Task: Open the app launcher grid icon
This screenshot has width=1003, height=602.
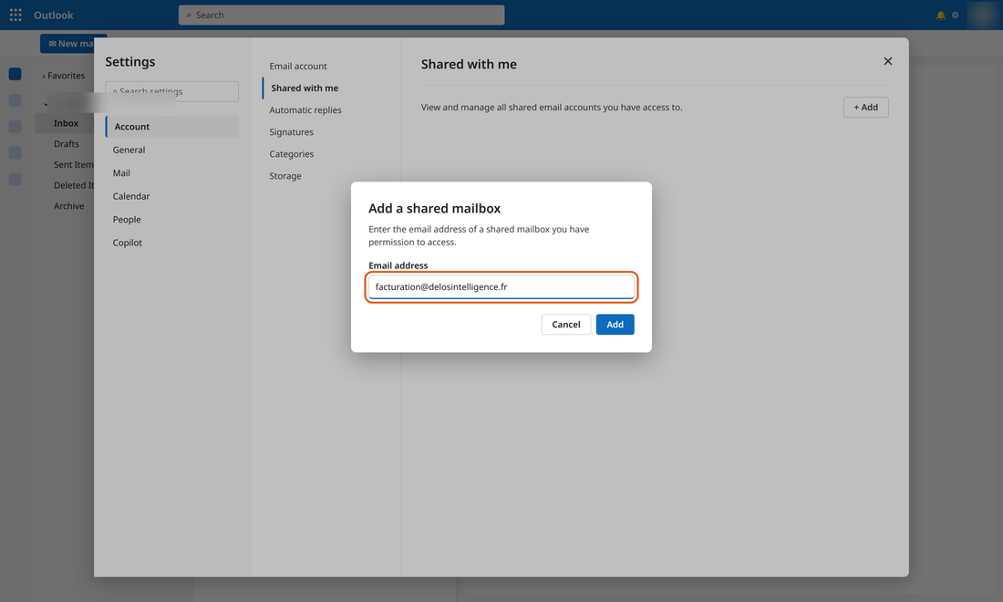Action: 16,15
